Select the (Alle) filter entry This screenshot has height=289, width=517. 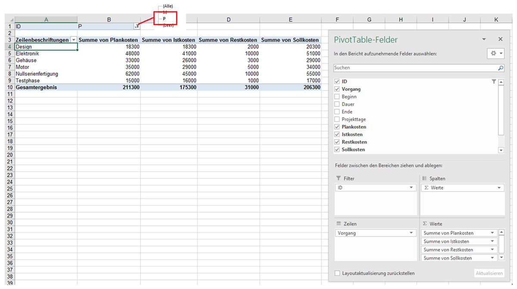coord(168,6)
